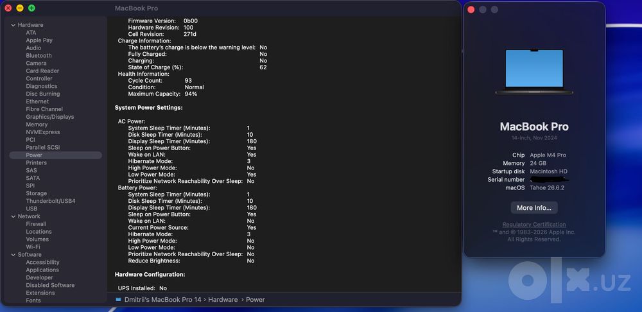642x312 pixels.
Task: Select Controller in the sidebar
Action: [39, 78]
